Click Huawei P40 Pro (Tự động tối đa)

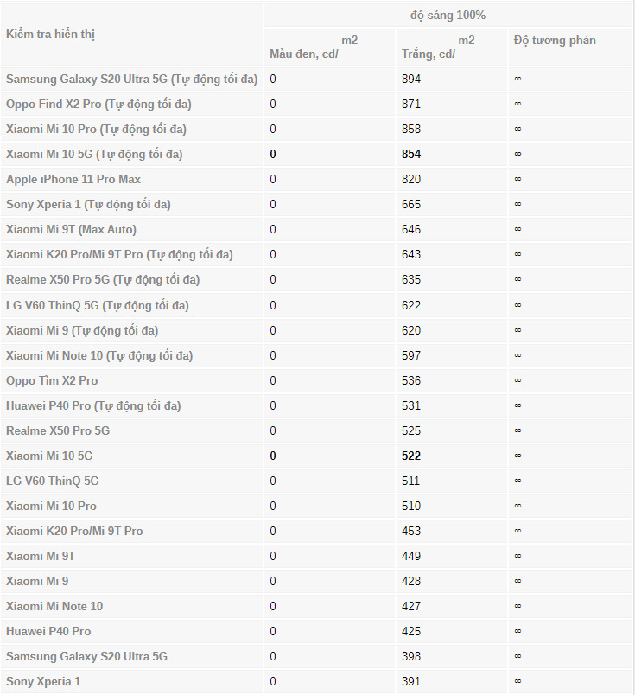pyautogui.click(x=93, y=405)
